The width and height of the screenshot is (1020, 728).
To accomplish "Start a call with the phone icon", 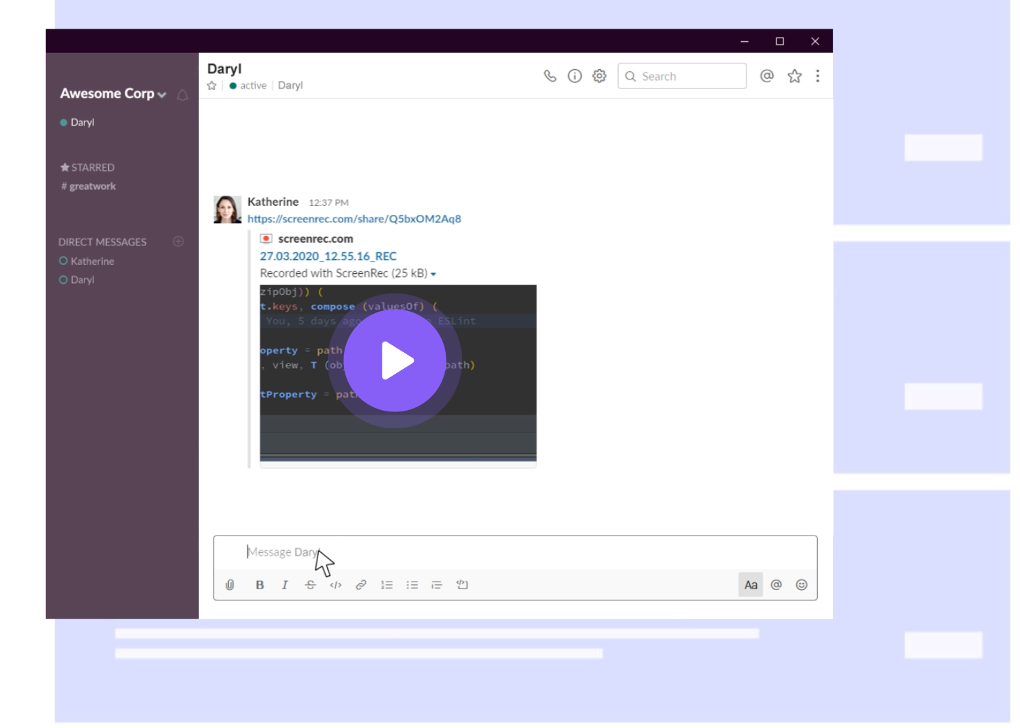I will point(550,76).
